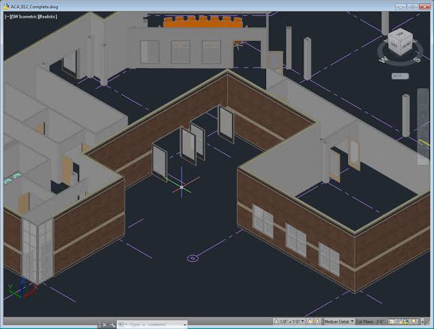Close the command line window
The width and height of the screenshot is (434, 329).
coord(104,325)
